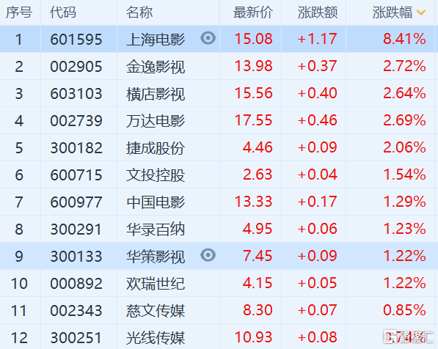The image size is (438, 349).
Task: Click the 代码 column header
Action: (x=63, y=12)
